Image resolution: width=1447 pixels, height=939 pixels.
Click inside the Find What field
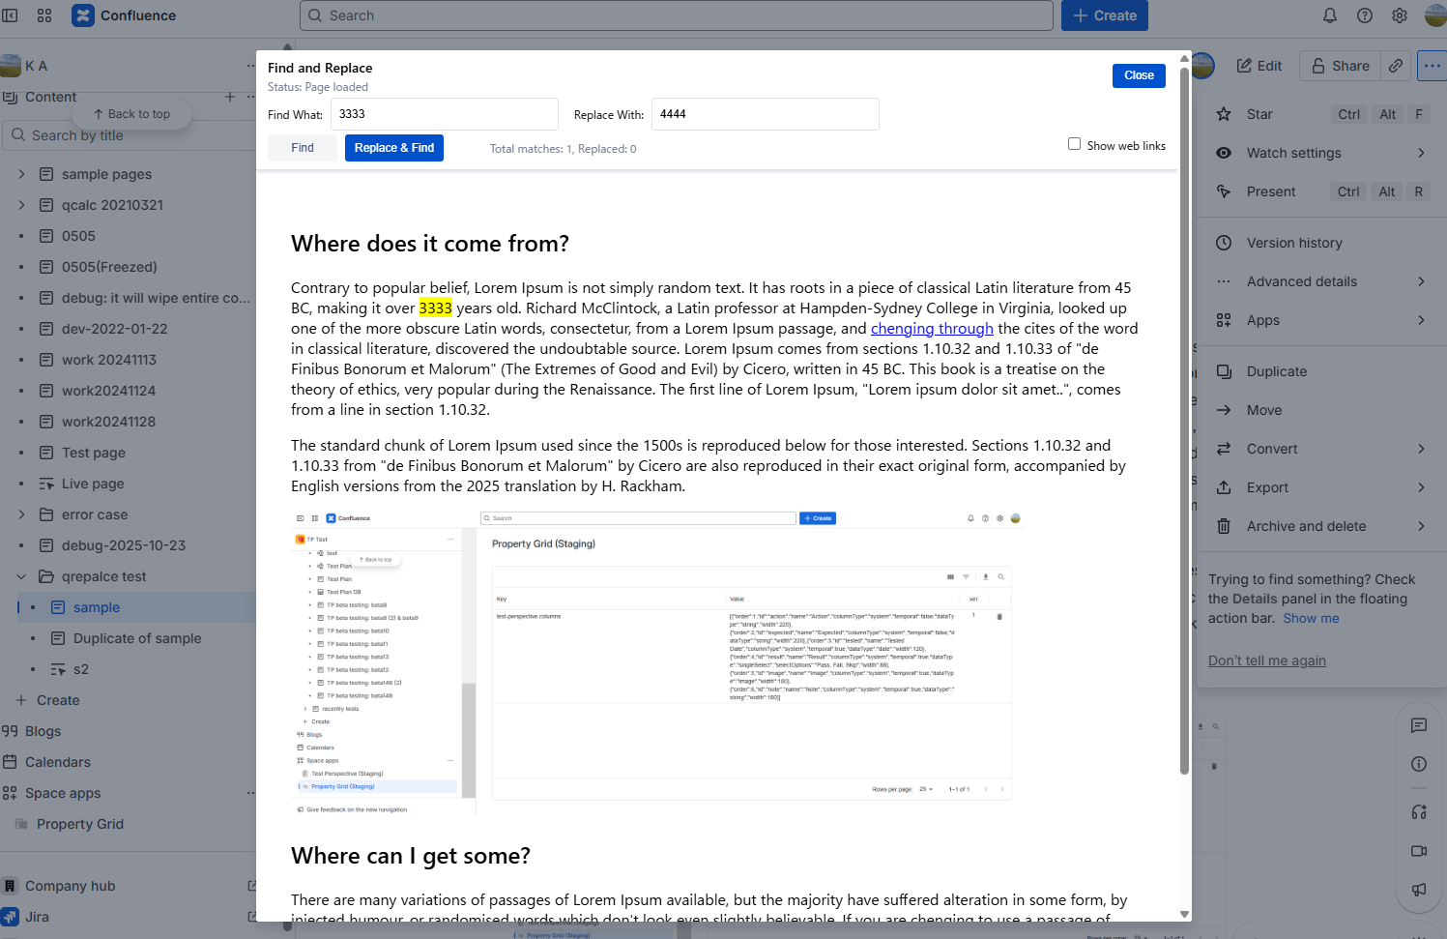click(444, 113)
